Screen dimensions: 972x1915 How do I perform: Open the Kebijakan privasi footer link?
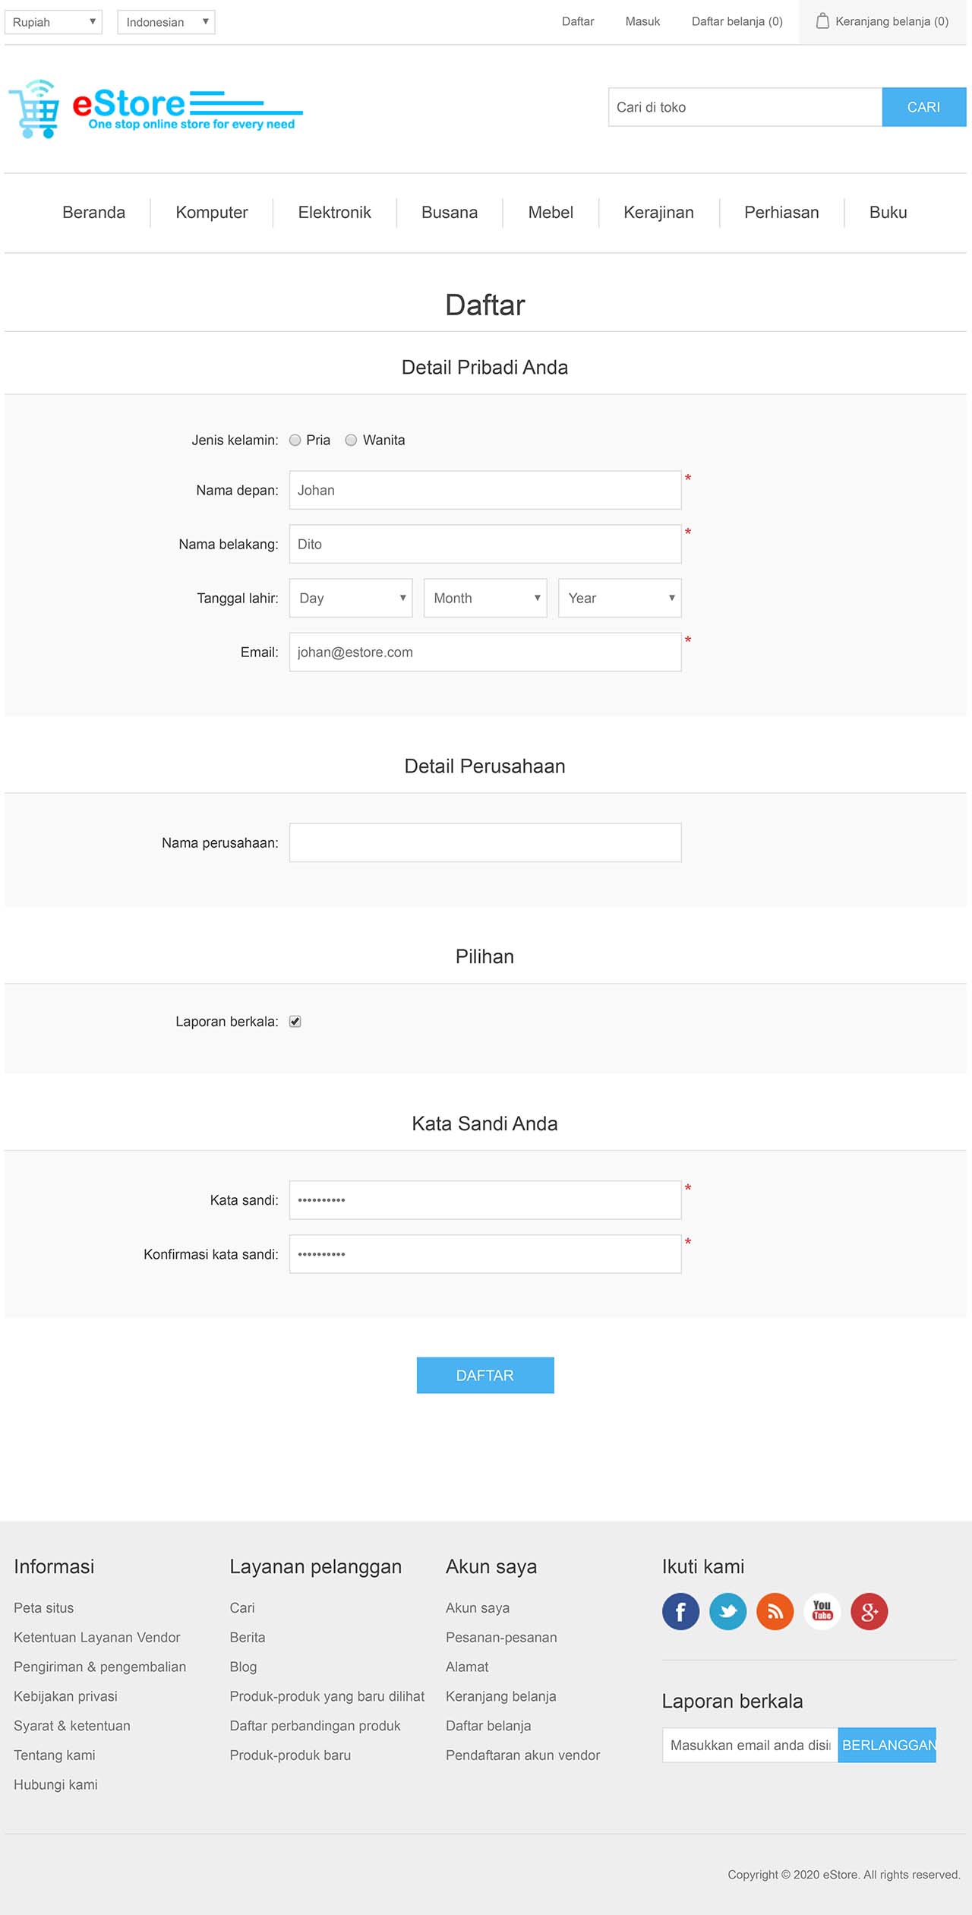point(65,1696)
